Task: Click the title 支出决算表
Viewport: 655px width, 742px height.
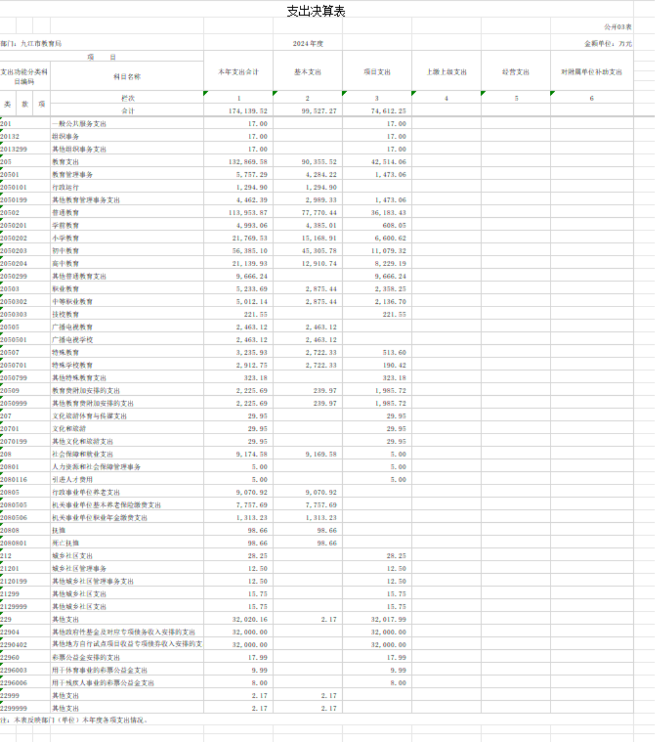Action: (x=315, y=11)
